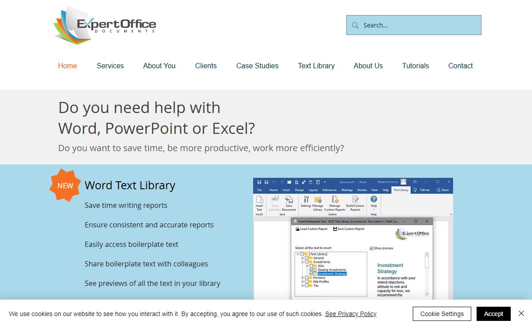Image resolution: width=532 pixels, height=328 pixels.
Task: Go to the Tutorials page
Action: [415, 66]
